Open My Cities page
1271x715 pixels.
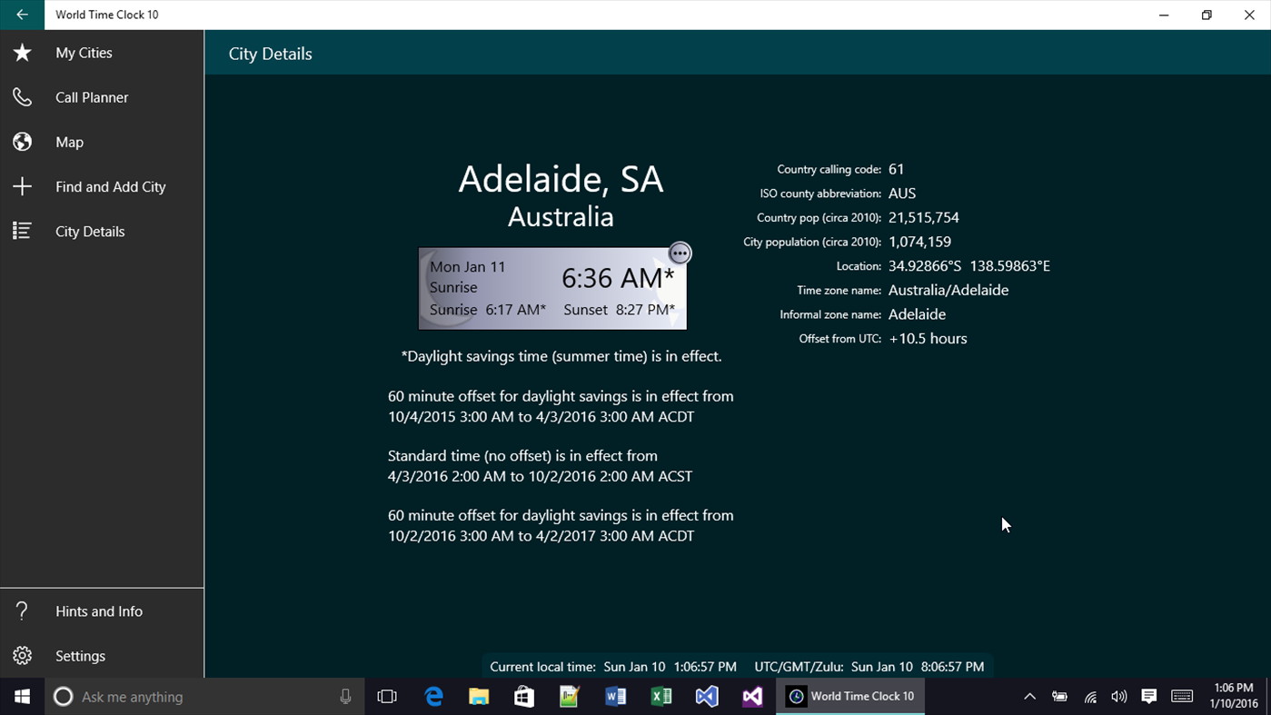(x=102, y=53)
